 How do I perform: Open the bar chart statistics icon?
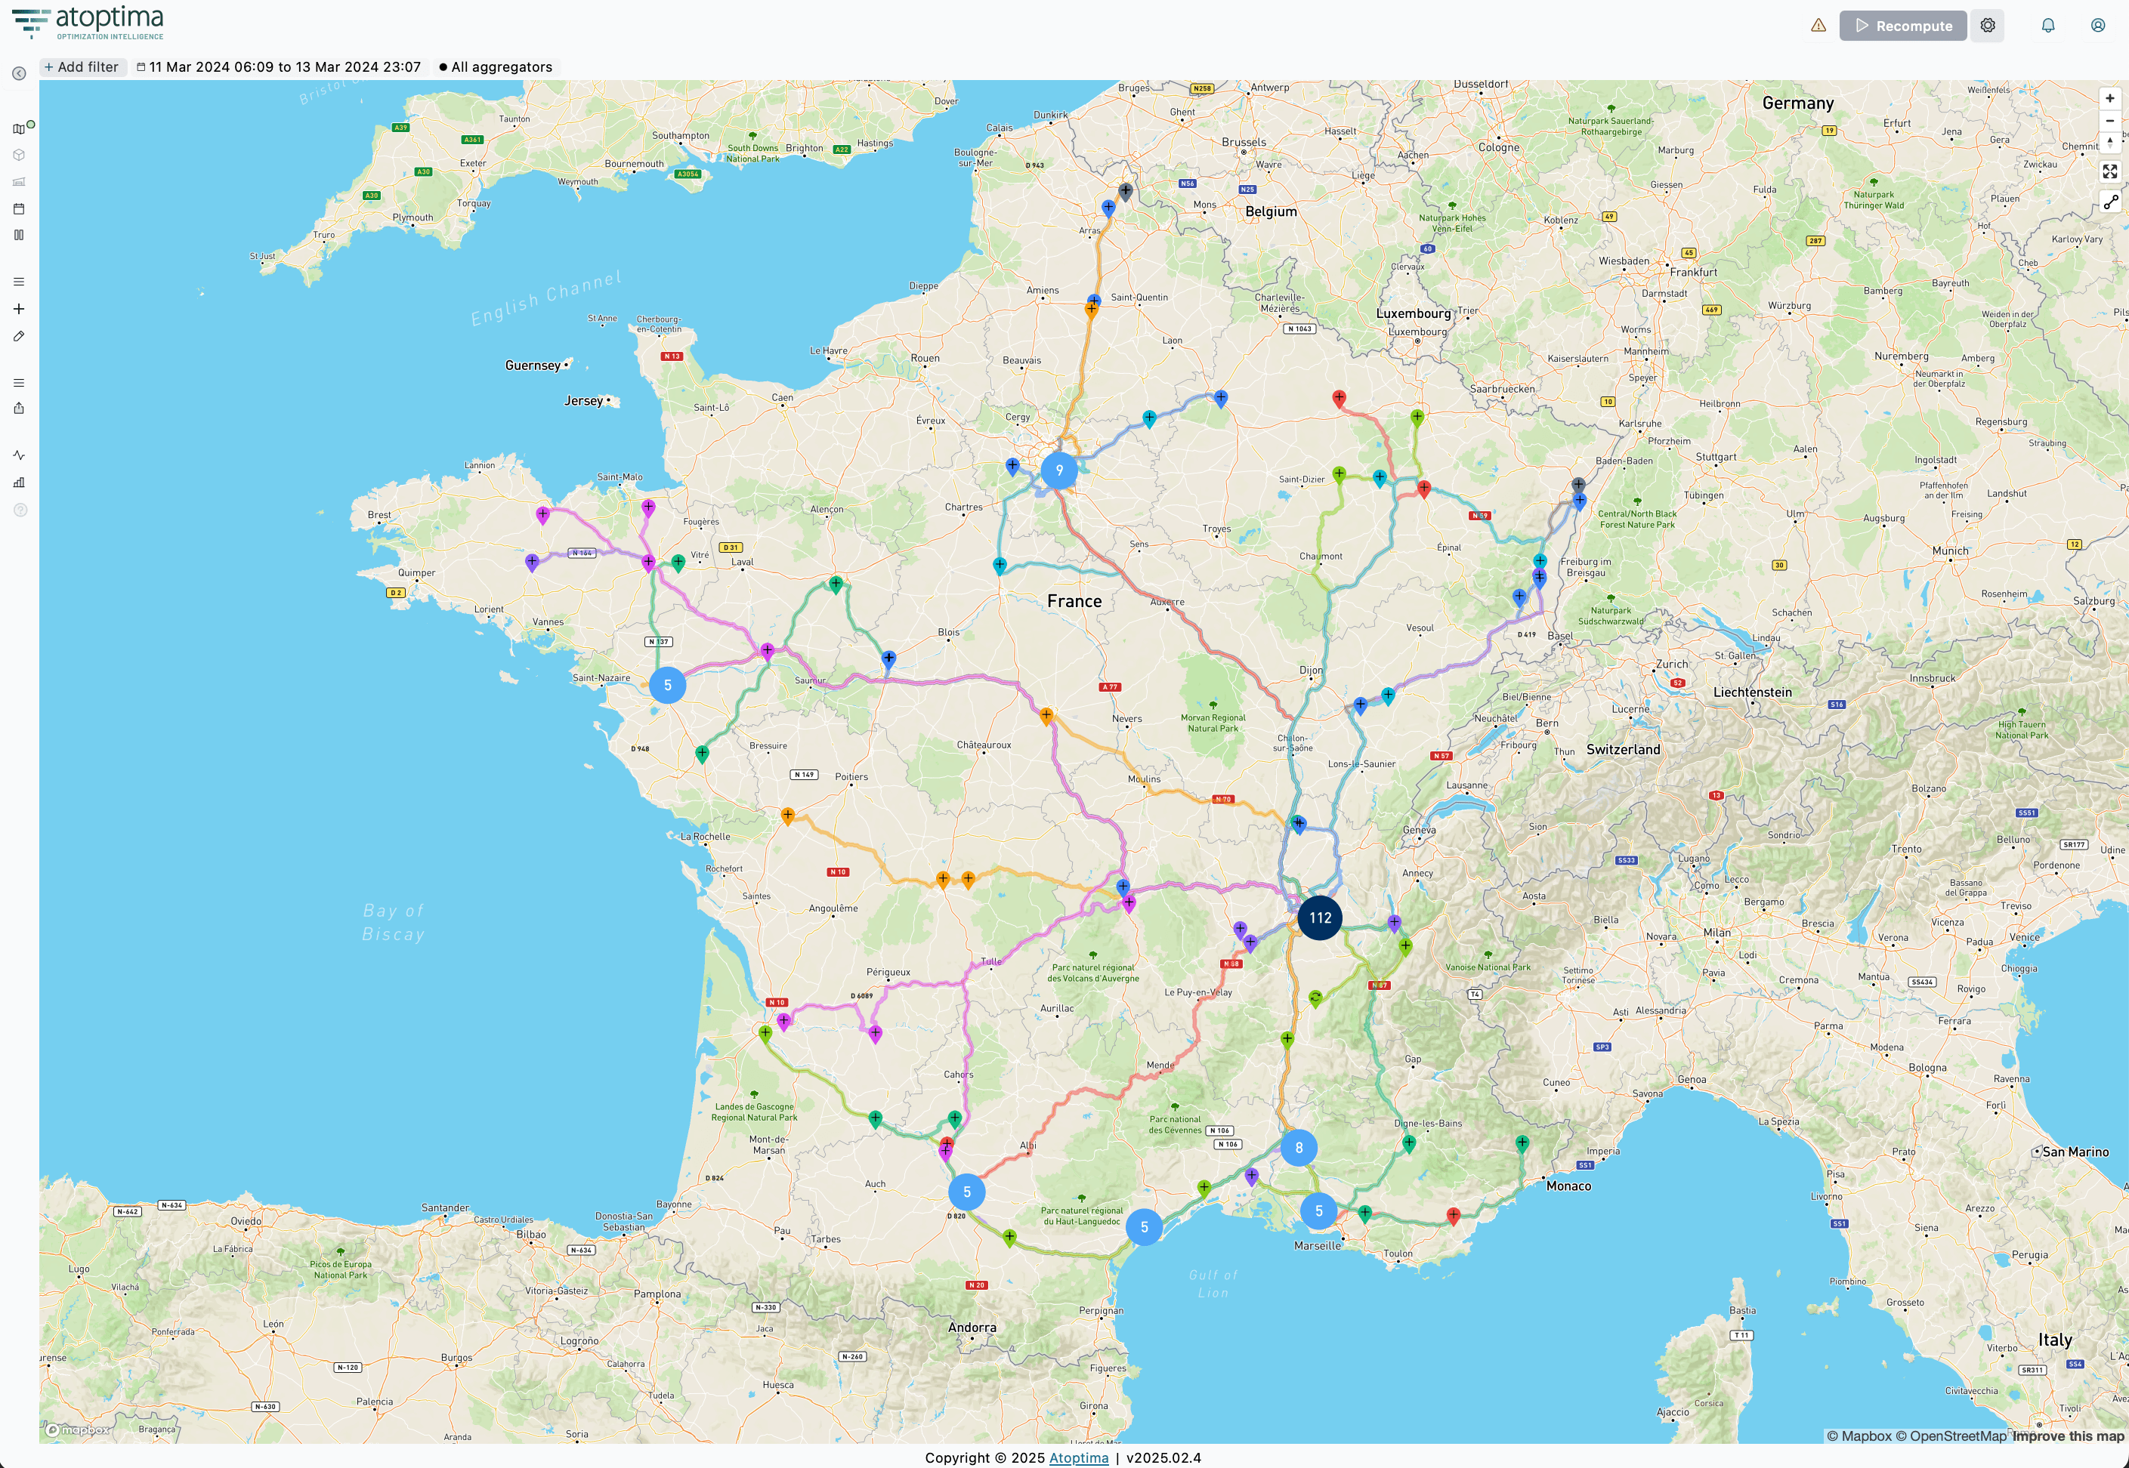(18, 482)
